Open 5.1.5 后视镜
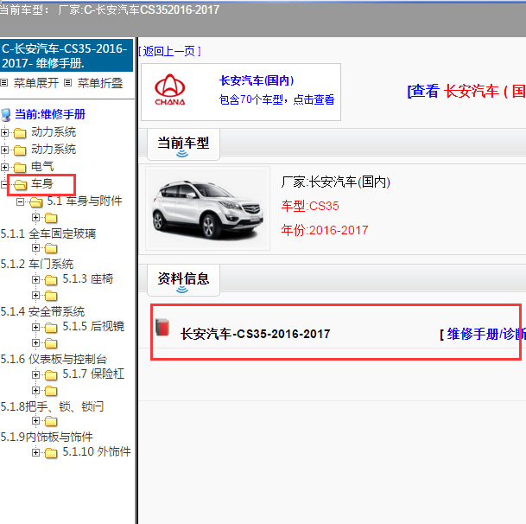The image size is (526, 524). click(93, 326)
